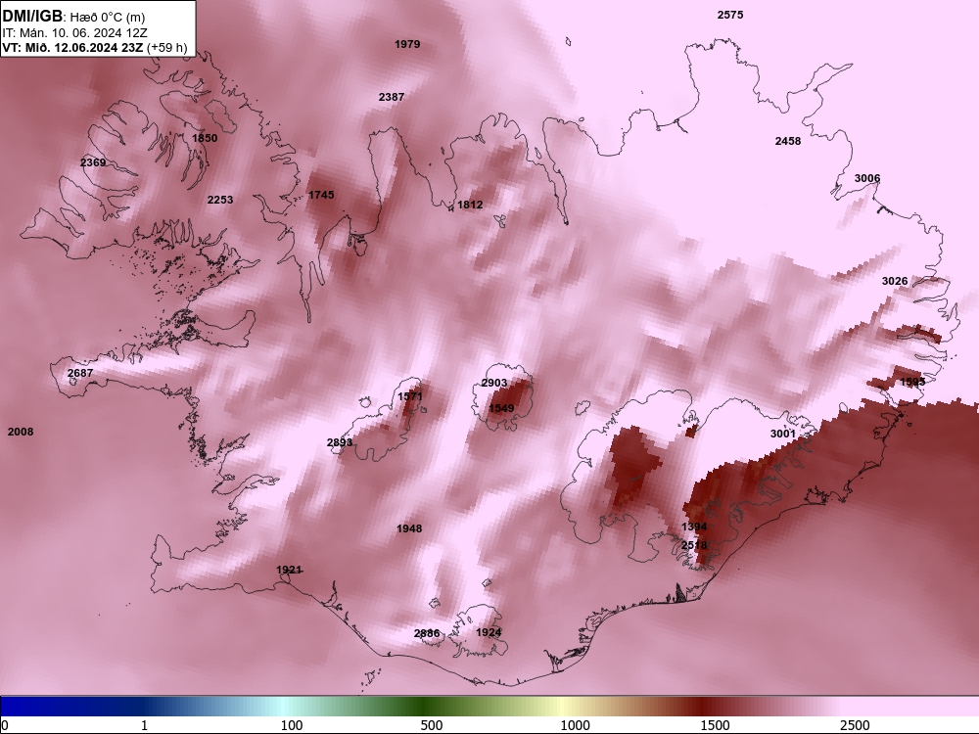
Task: Click the 2253 height value
Action: point(220,201)
